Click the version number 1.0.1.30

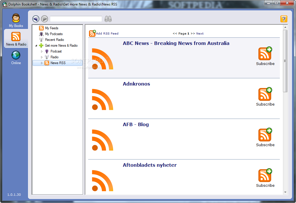[14, 195]
